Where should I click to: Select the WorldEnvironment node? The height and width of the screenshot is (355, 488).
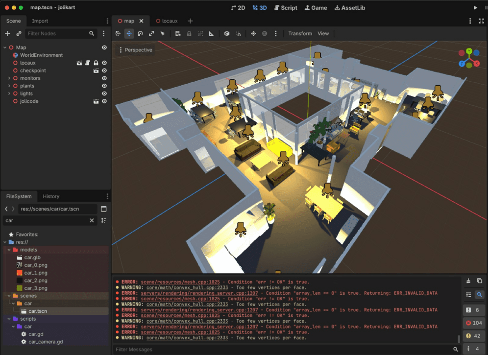(41, 55)
